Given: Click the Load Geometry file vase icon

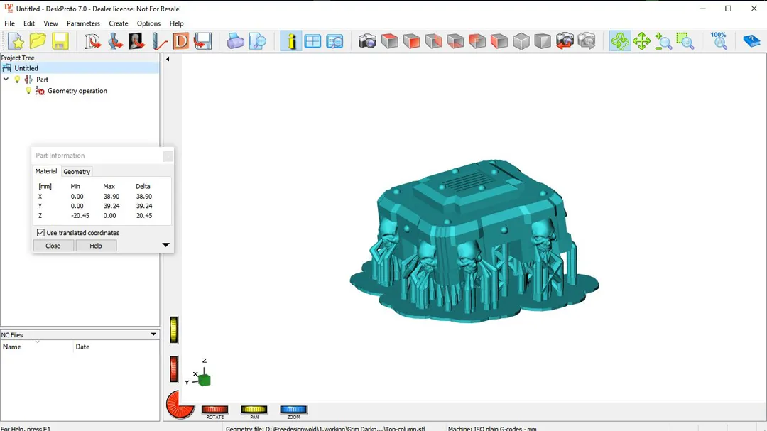Looking at the screenshot, I should point(114,41).
